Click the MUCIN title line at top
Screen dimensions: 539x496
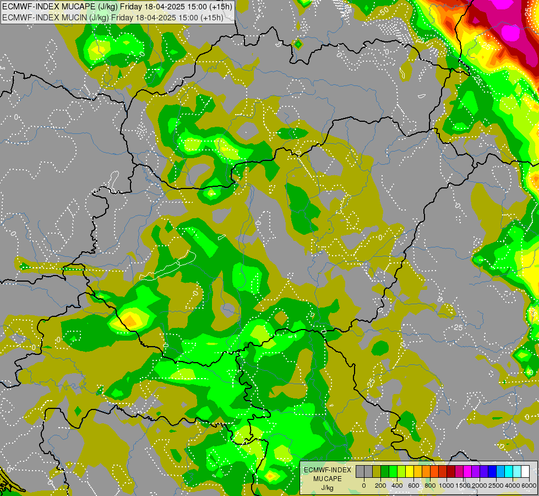[x=113, y=18]
